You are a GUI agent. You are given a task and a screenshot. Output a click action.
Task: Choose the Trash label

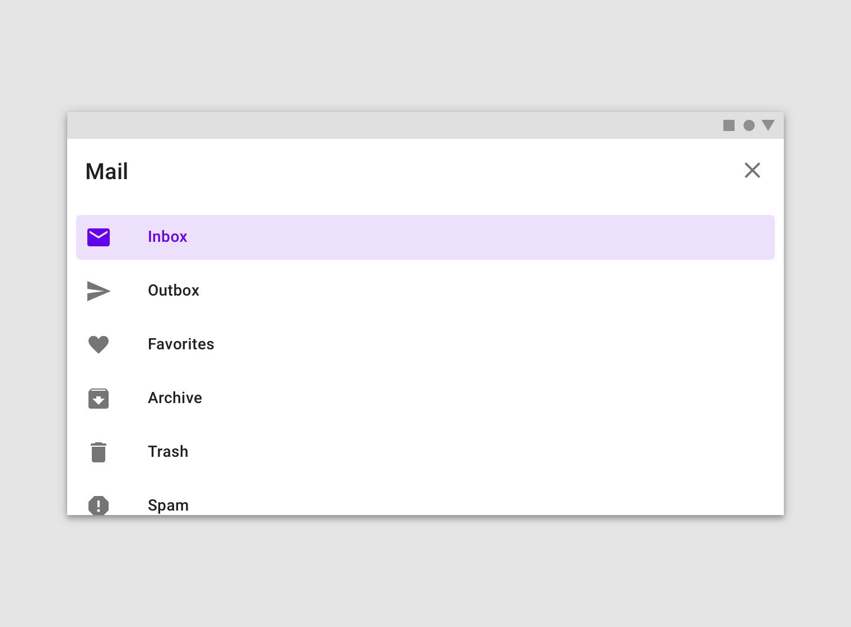click(x=168, y=452)
